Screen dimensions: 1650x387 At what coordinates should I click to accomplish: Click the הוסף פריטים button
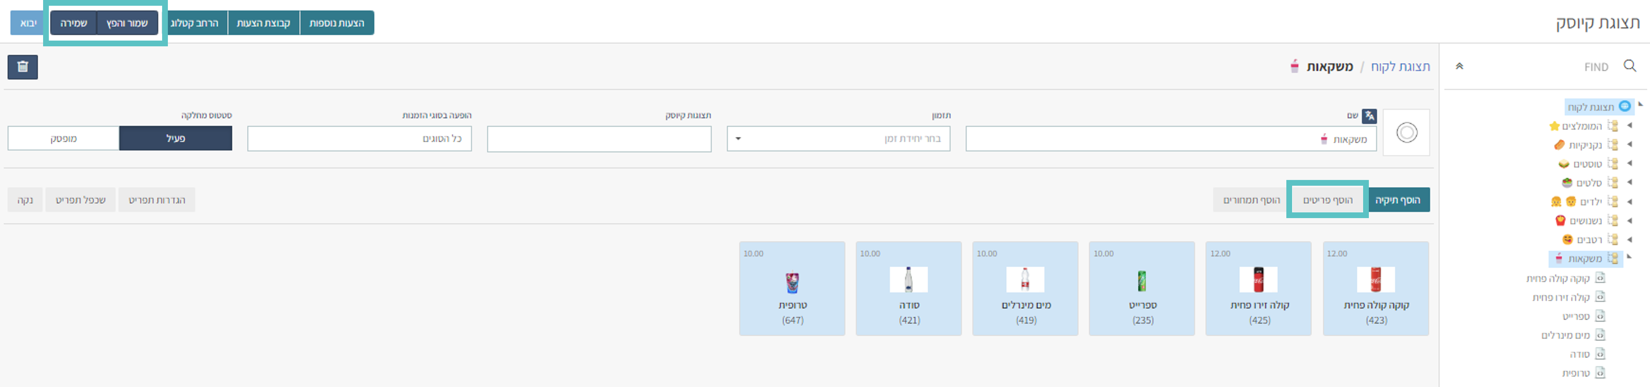coord(1327,200)
